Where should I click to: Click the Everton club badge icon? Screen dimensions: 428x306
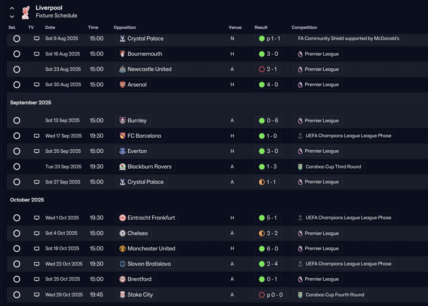pos(123,151)
